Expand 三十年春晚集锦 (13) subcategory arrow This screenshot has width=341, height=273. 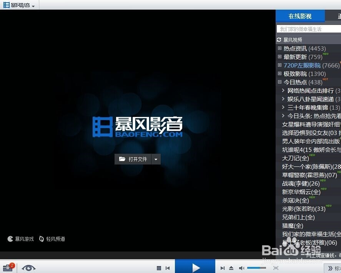[283, 107]
